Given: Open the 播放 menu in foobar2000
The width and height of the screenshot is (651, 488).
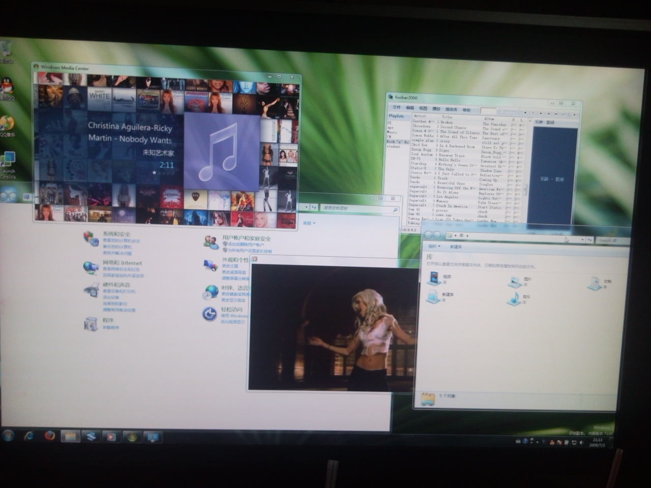Looking at the screenshot, I should pyautogui.click(x=436, y=109).
